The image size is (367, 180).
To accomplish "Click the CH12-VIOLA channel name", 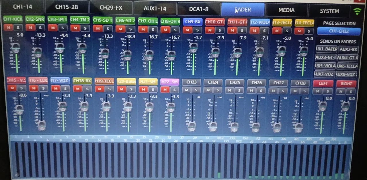I will pos(260,22).
